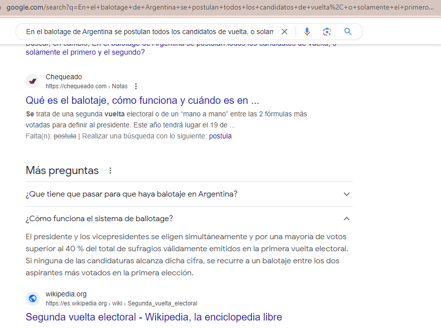Start voice search with the microphone icon
441x328 pixels.
tap(307, 32)
